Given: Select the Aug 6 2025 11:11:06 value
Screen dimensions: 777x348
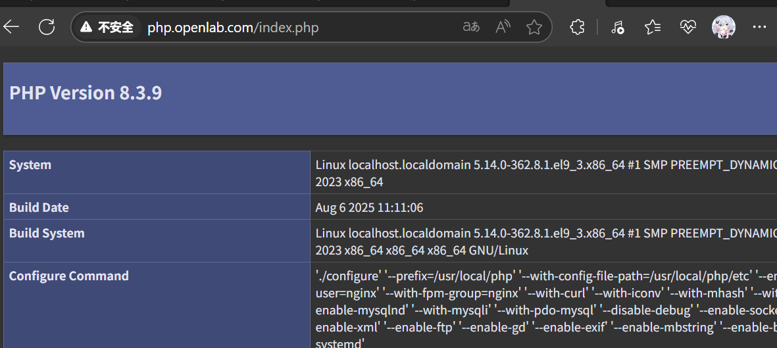Looking at the screenshot, I should click(x=369, y=207).
